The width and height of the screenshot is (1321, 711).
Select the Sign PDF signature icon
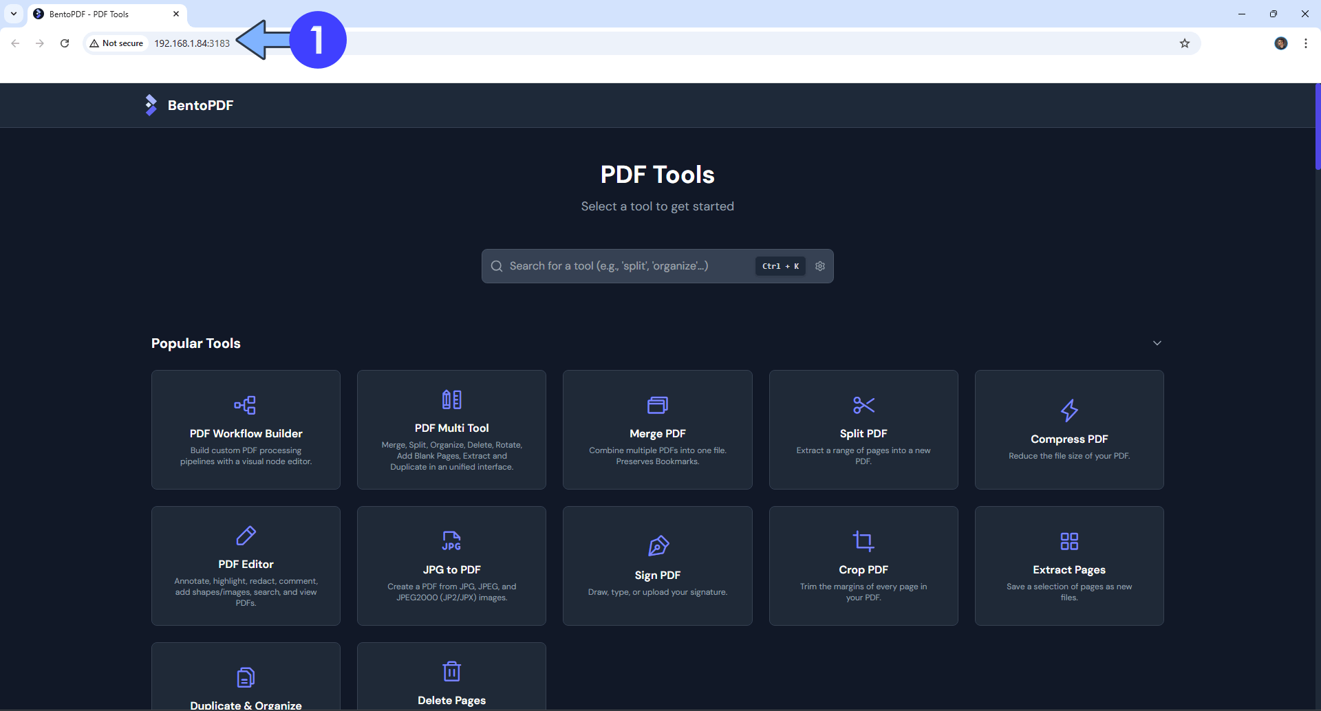pos(657,546)
